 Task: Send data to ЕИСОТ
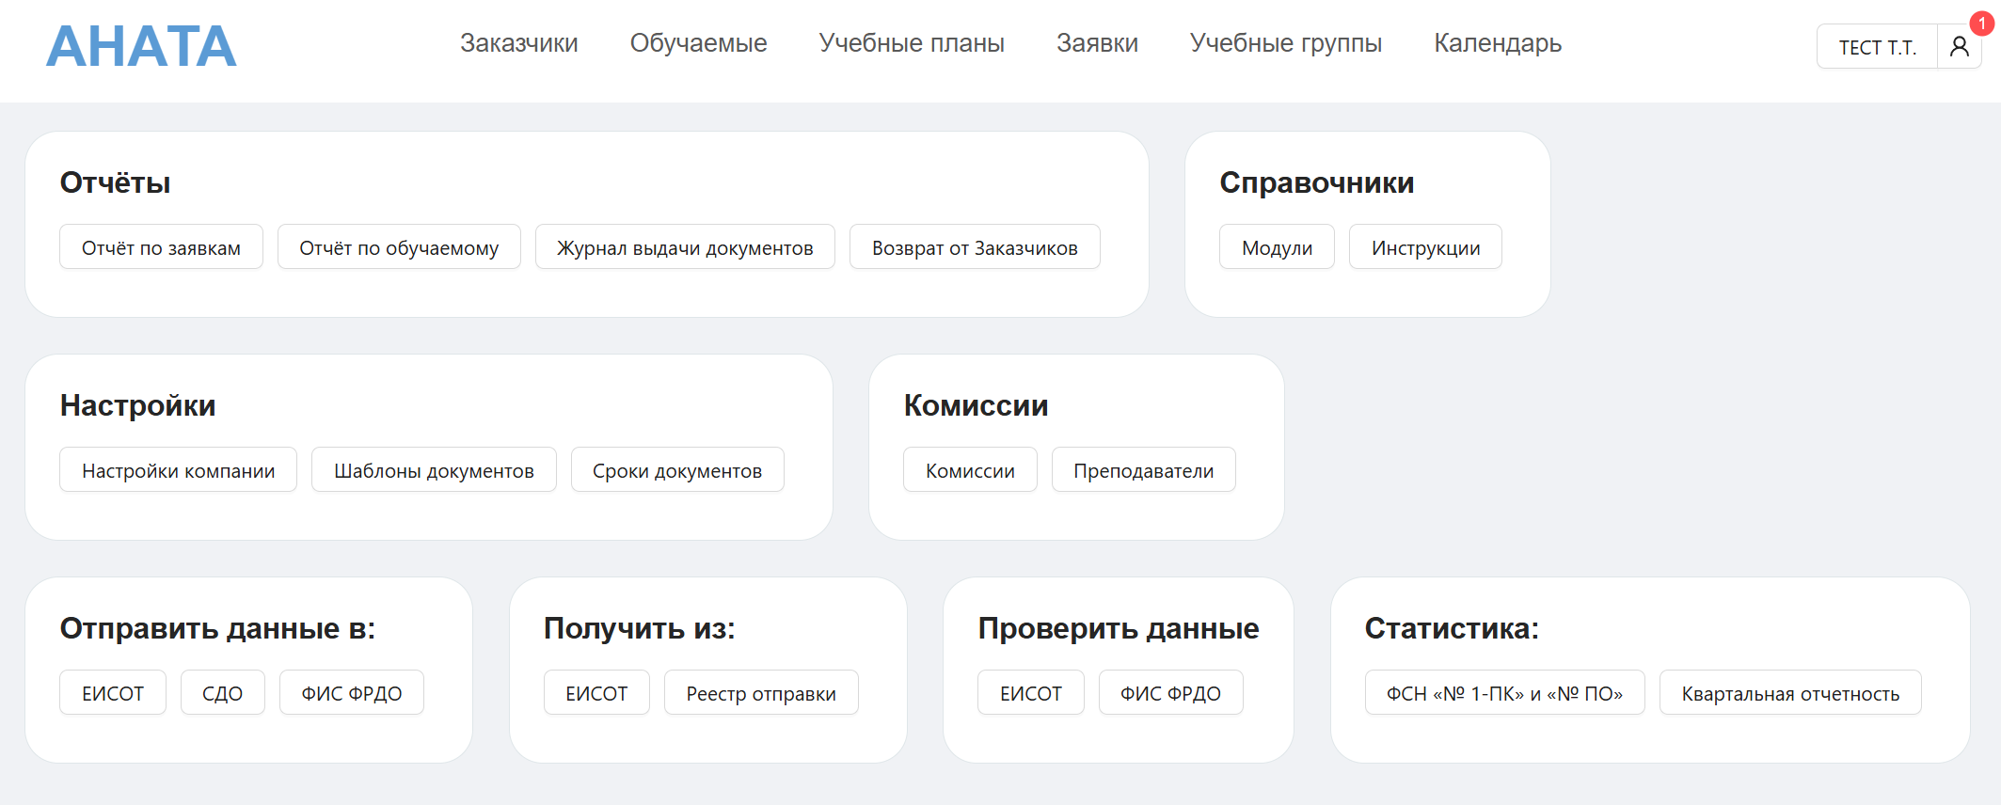(113, 693)
